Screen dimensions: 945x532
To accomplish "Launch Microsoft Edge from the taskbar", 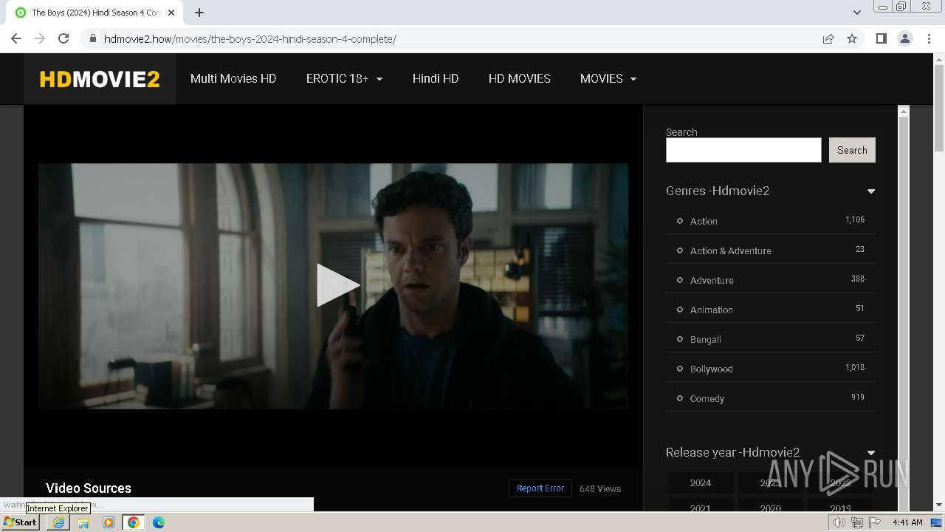I will [158, 522].
